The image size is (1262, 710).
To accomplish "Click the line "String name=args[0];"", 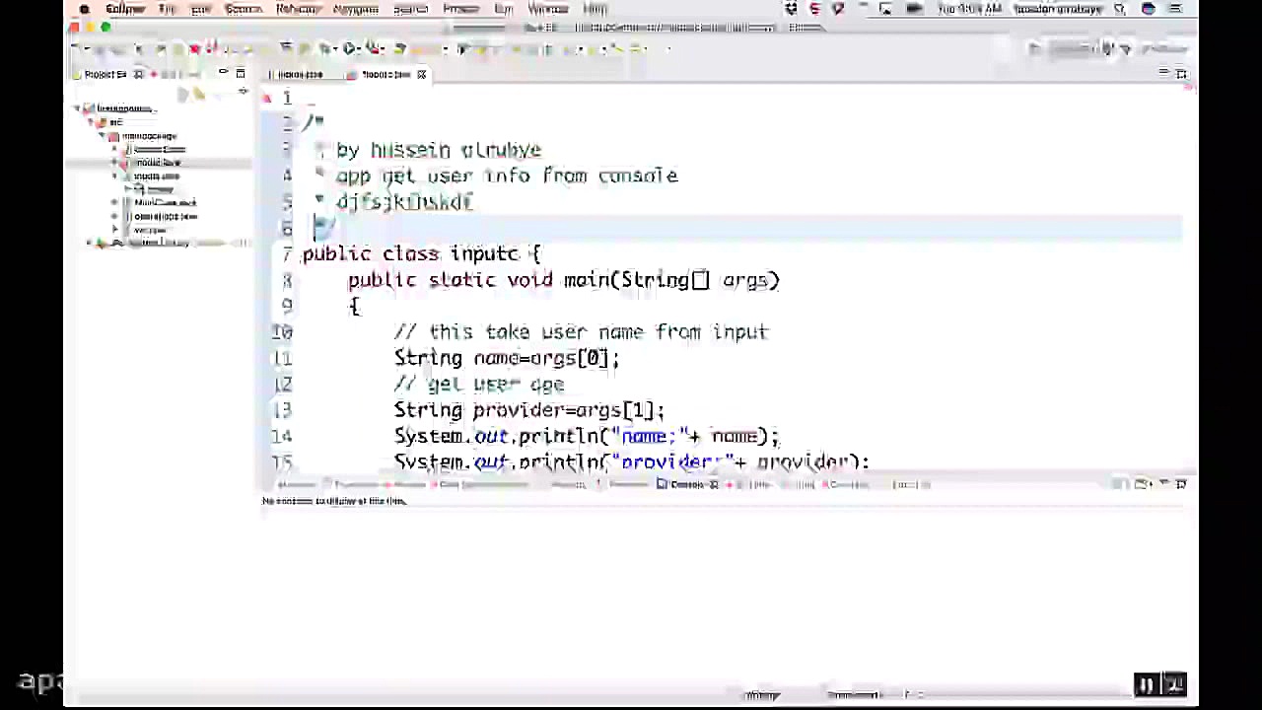I will pyautogui.click(x=507, y=358).
